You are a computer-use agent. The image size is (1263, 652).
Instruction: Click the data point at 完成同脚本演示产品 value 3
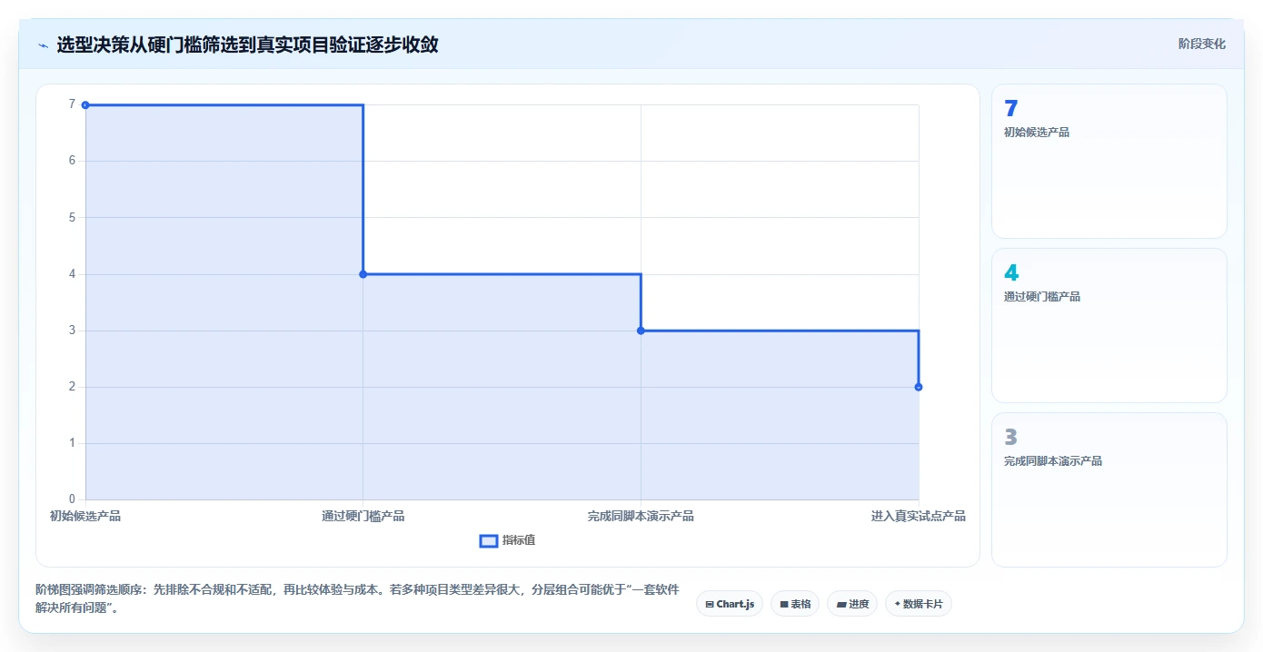(641, 331)
